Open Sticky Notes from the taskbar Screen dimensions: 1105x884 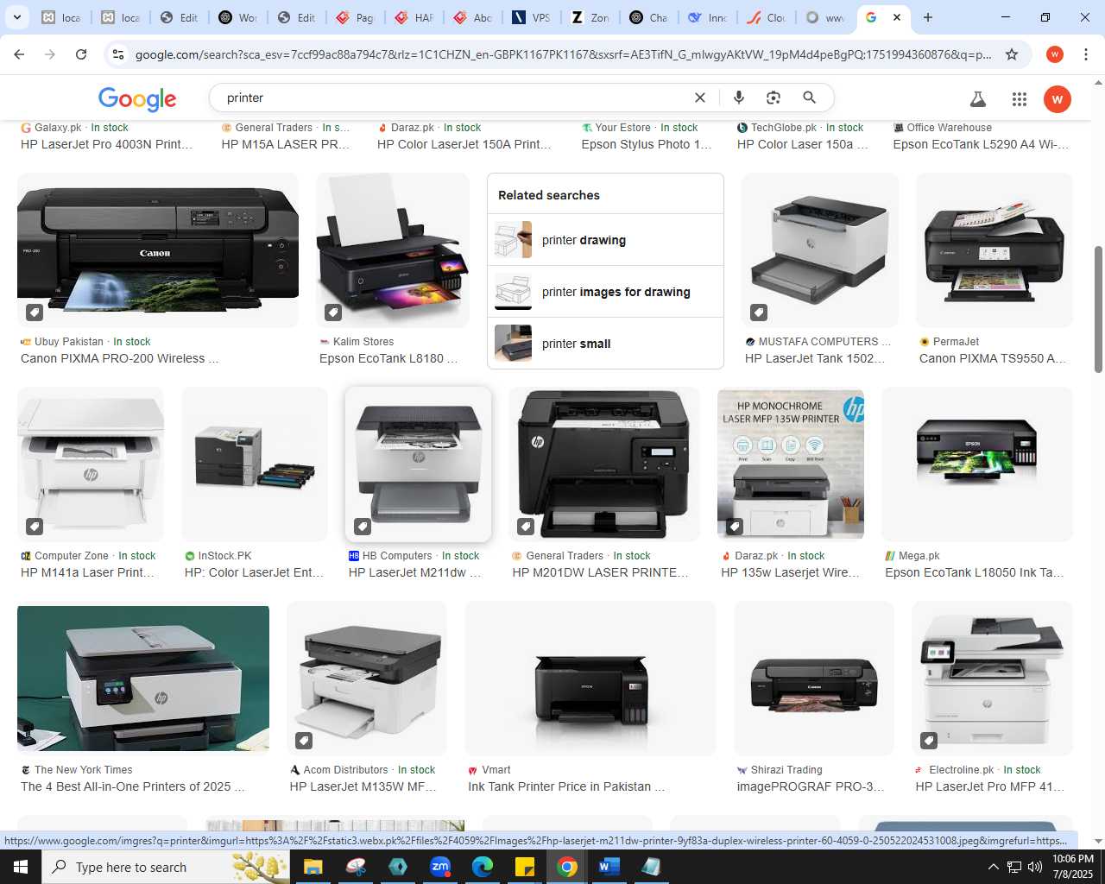point(525,867)
